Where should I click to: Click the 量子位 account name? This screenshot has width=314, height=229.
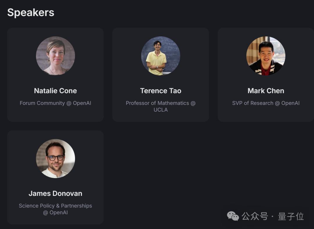pos(291,216)
